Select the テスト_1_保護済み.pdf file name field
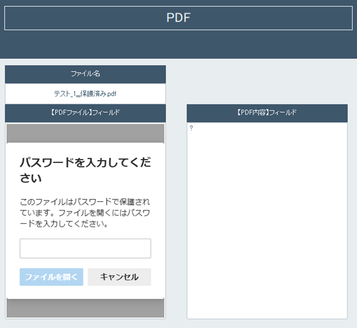 (85, 94)
